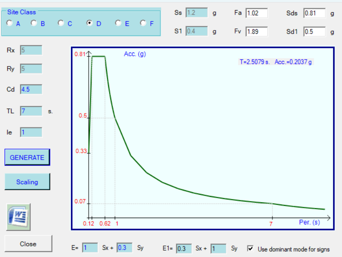Focus the Rx factor field
This screenshot has width=342, height=257.
[x=31, y=50]
